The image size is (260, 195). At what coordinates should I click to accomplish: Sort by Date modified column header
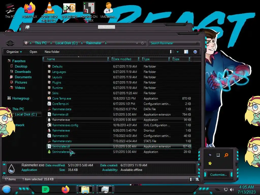pyautogui.click(x=125, y=59)
